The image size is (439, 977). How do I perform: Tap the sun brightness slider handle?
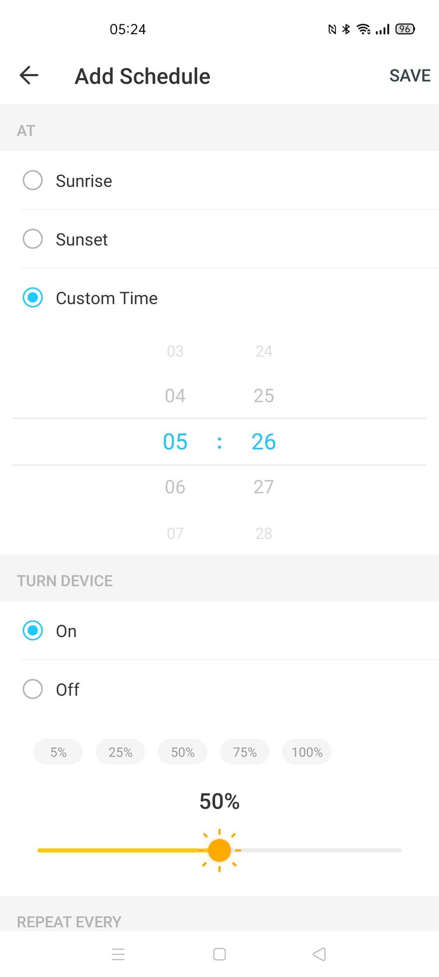pyautogui.click(x=219, y=850)
